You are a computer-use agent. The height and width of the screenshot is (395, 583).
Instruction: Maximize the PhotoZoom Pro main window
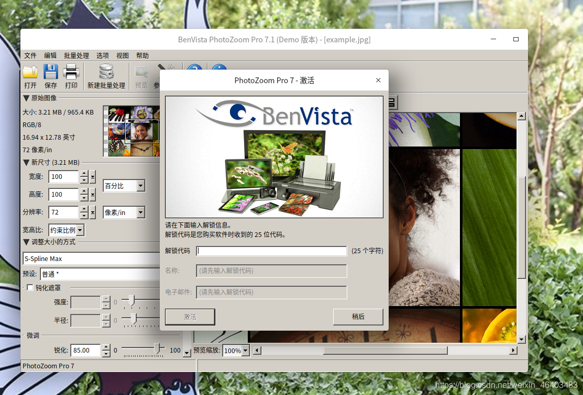coord(516,39)
